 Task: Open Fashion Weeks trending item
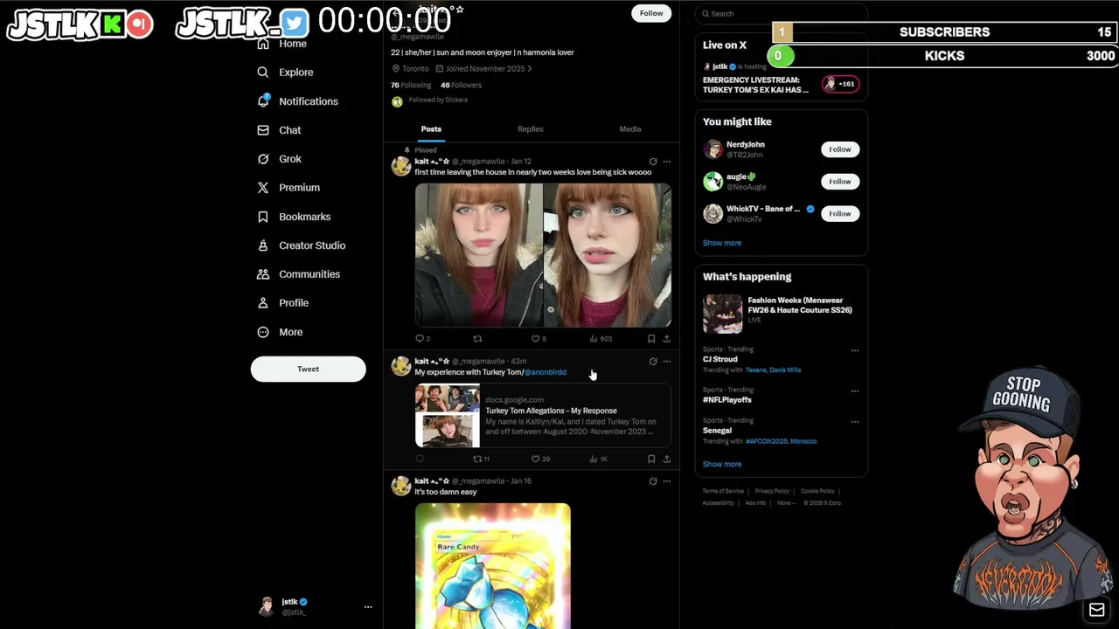781,313
